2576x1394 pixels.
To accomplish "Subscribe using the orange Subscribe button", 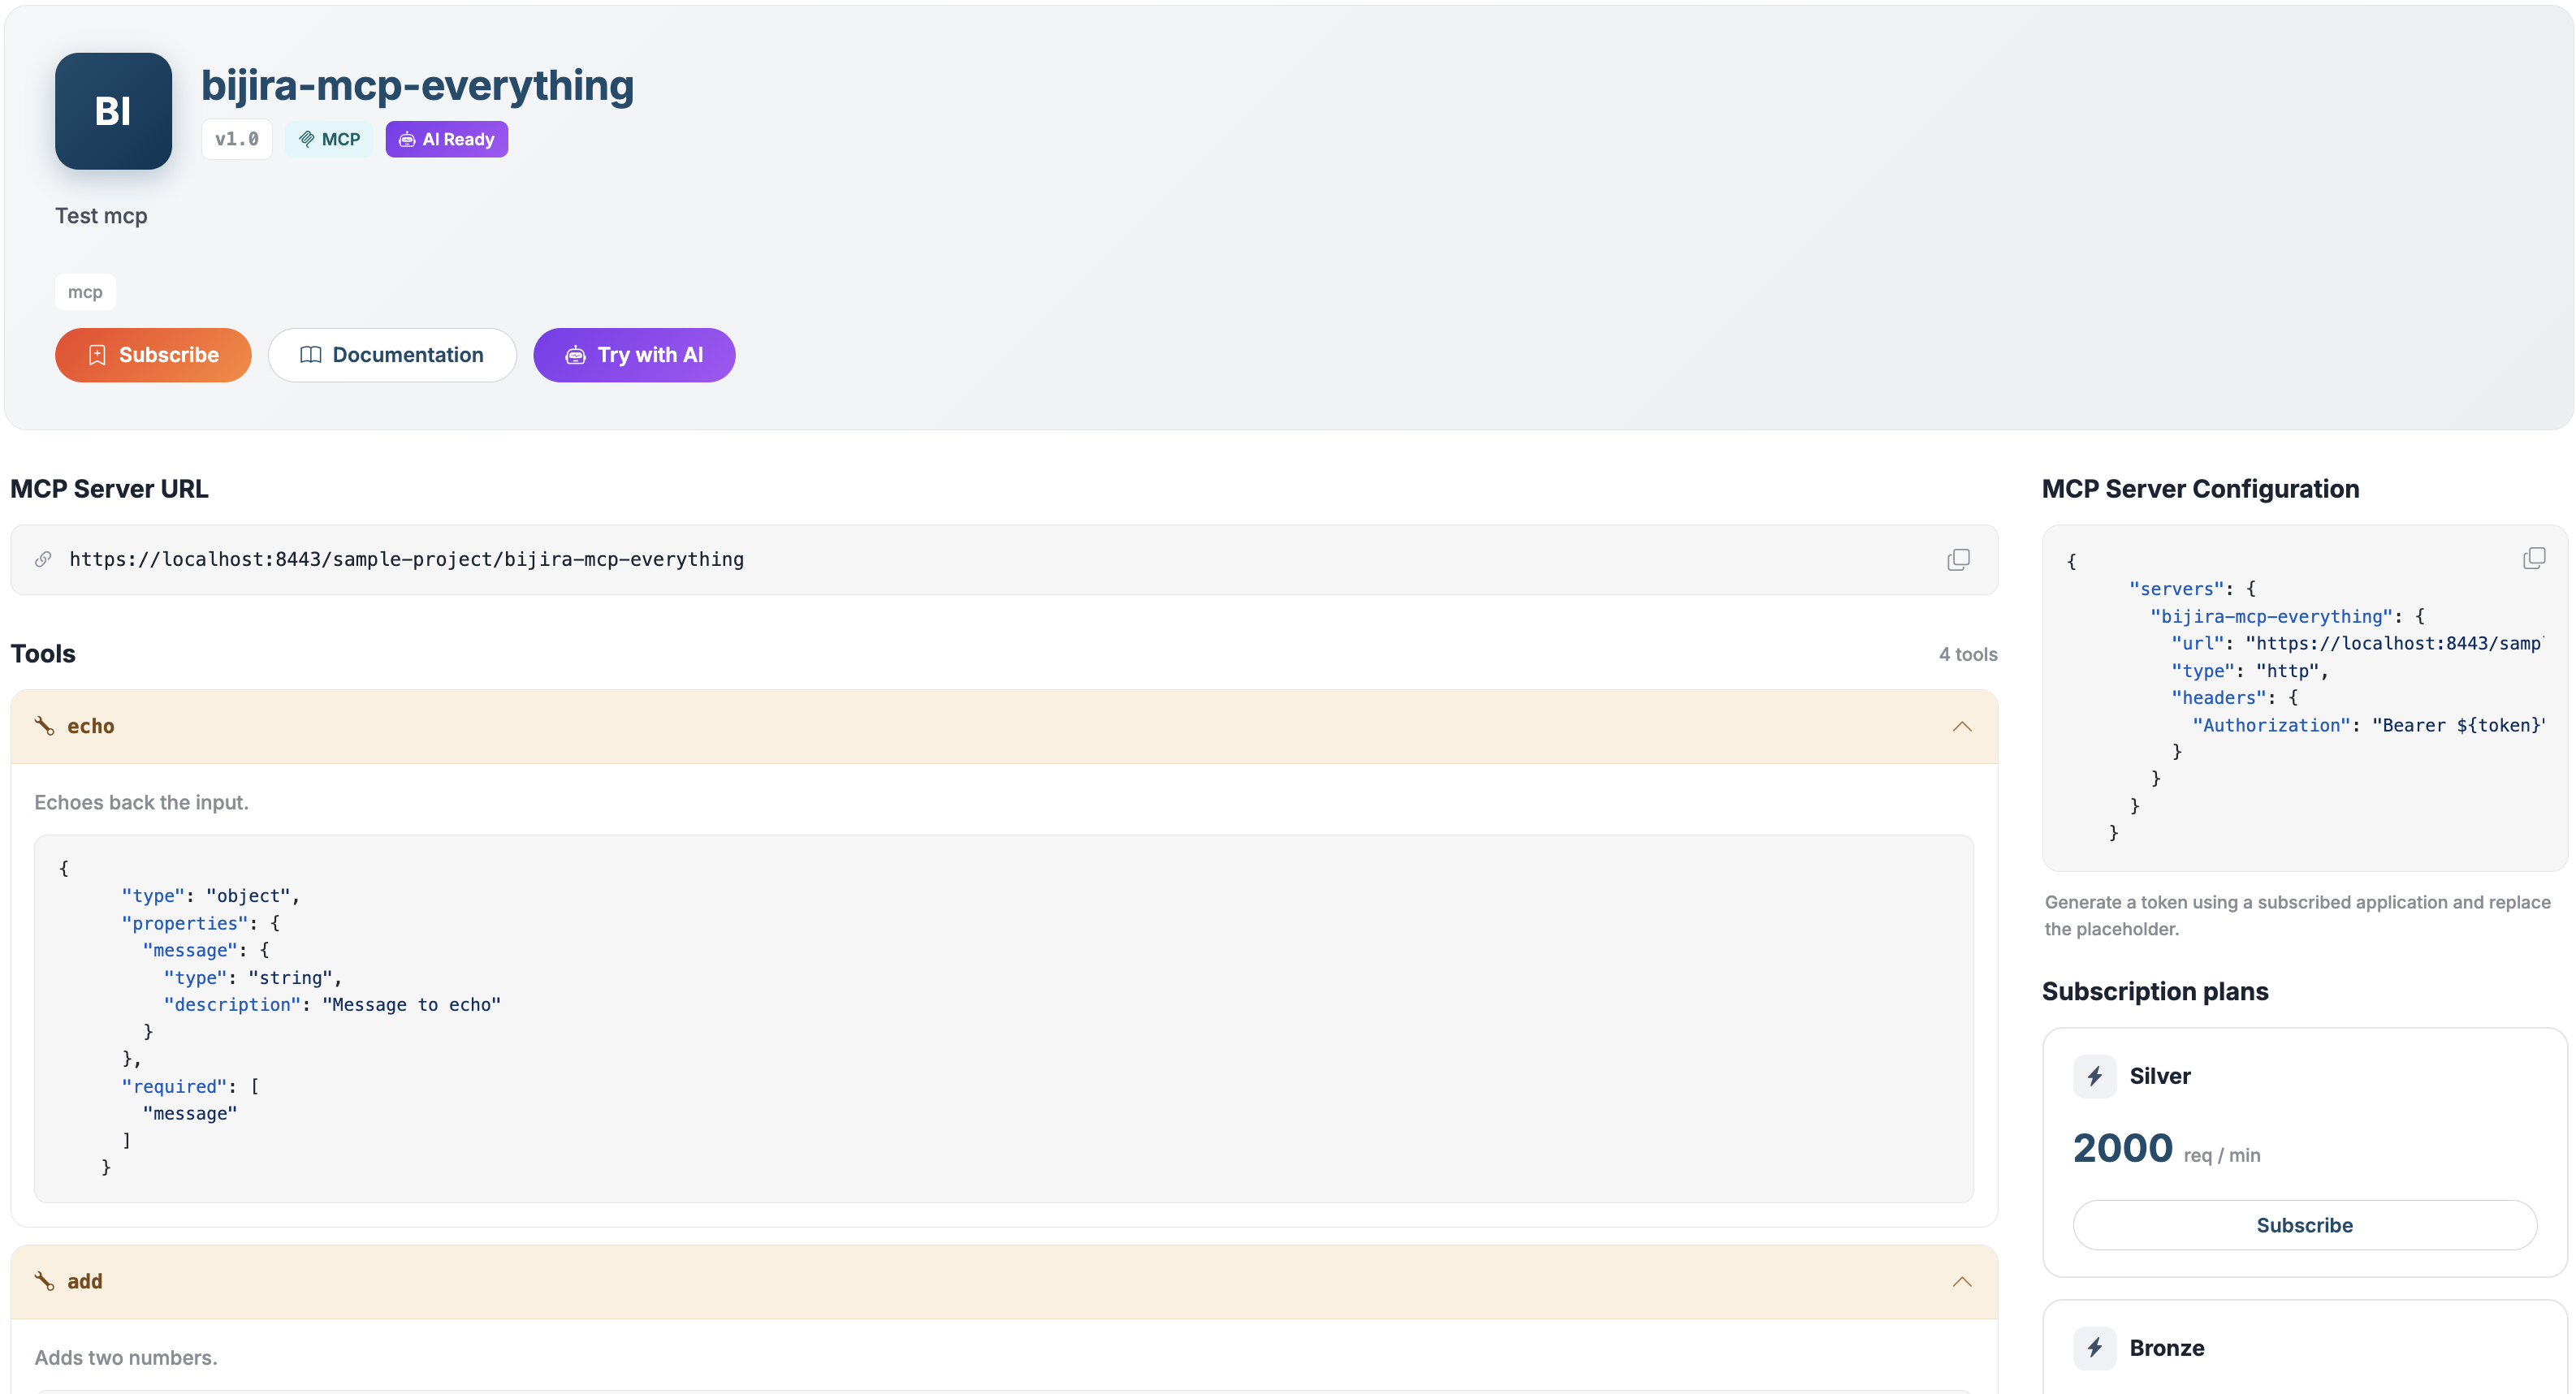I will 153,355.
